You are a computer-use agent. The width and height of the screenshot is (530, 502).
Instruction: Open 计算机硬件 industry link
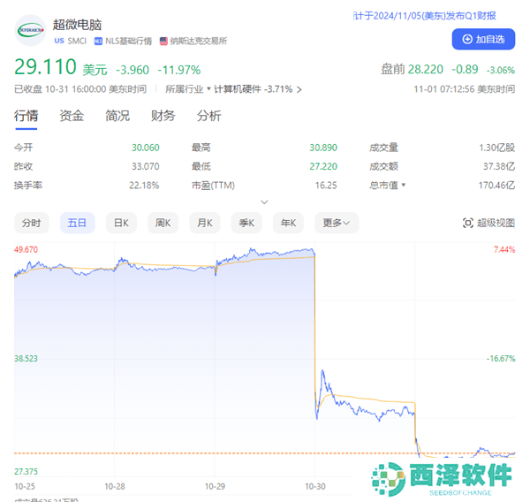coord(238,89)
